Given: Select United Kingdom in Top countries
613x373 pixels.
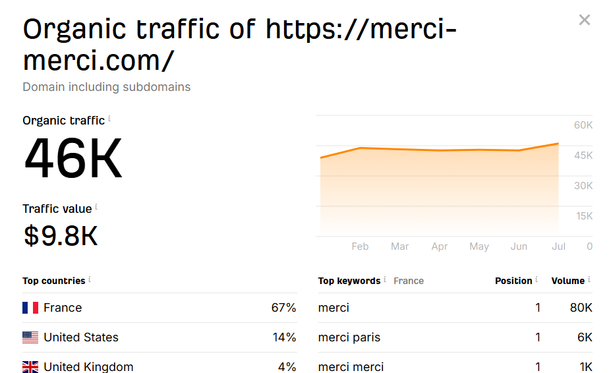Looking at the screenshot, I should (88, 366).
